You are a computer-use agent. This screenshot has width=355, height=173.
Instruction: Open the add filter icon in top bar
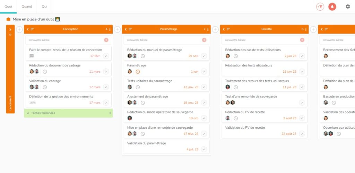point(320,7)
